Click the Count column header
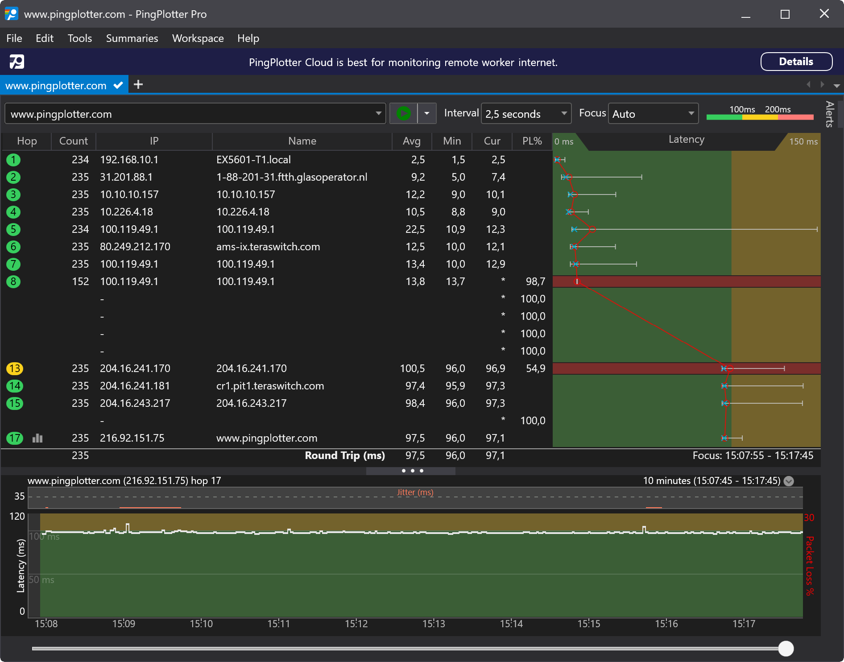This screenshot has height=662, width=844. click(x=74, y=141)
